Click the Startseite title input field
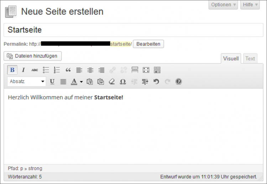The height and width of the screenshot is (184, 267). pyautogui.click(x=133, y=30)
